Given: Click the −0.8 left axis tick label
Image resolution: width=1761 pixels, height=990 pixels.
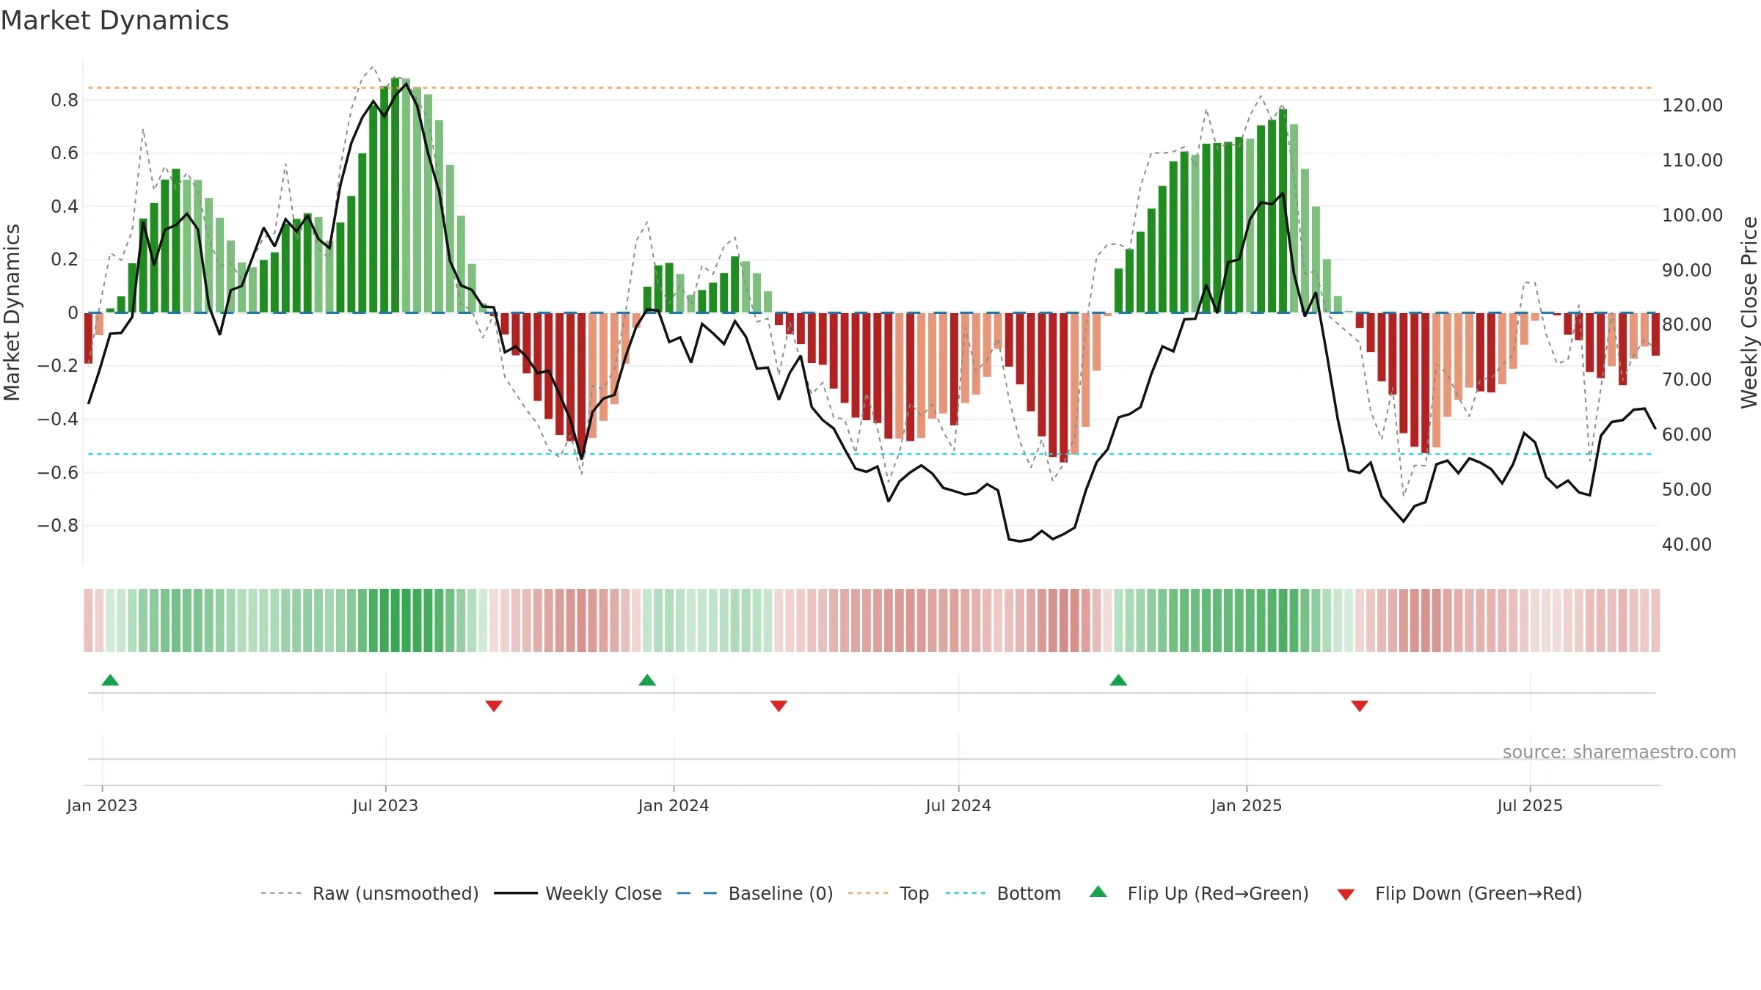Looking at the screenshot, I should (x=58, y=525).
